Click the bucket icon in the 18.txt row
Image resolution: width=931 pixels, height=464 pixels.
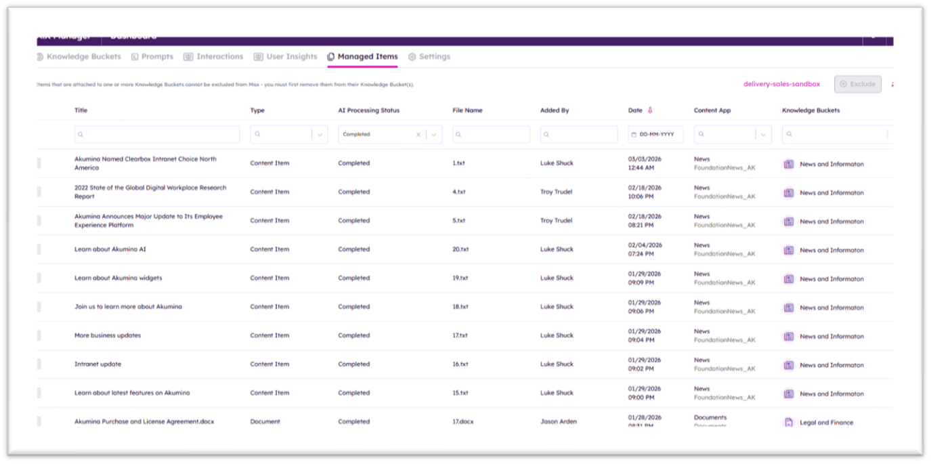[789, 308]
